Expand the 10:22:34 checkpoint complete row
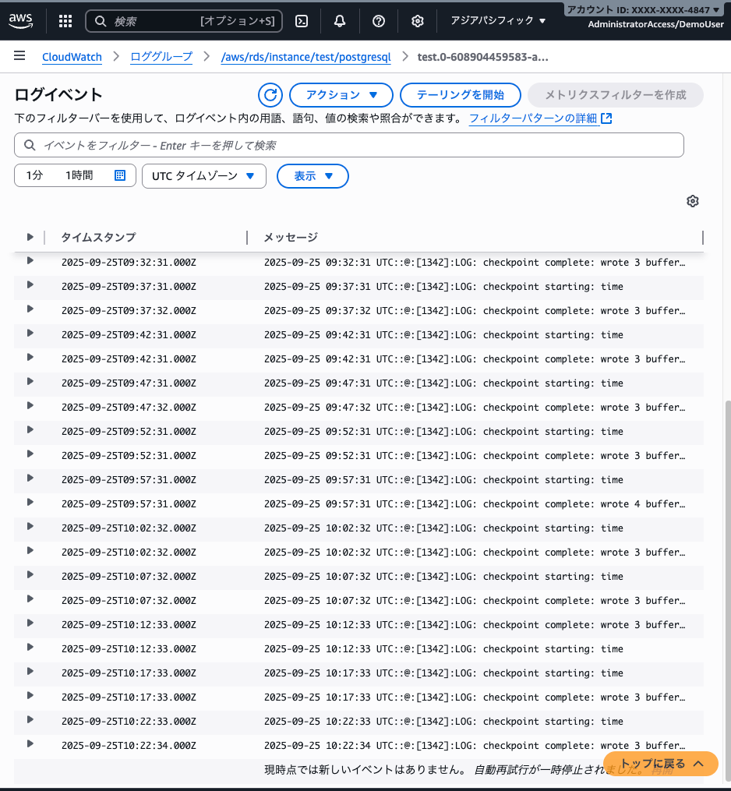This screenshot has width=731, height=791. click(30, 744)
